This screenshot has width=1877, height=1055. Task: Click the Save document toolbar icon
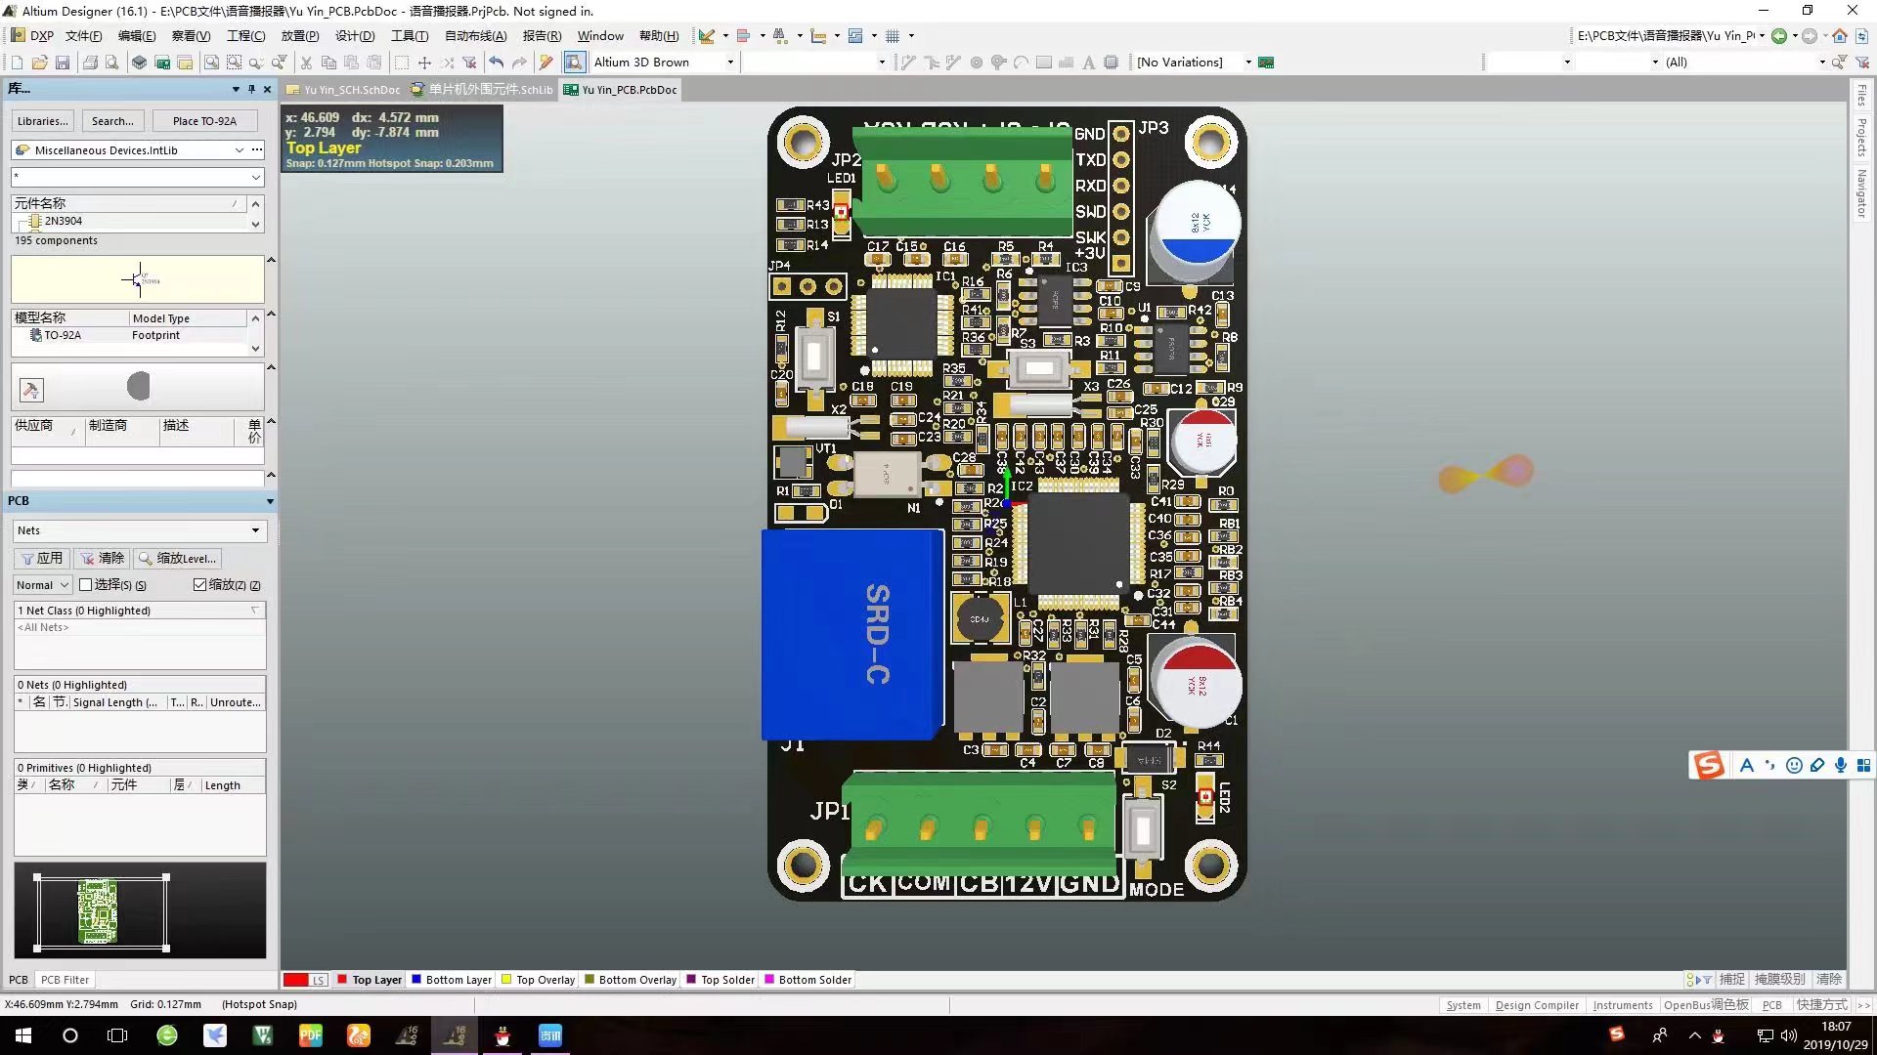click(63, 63)
